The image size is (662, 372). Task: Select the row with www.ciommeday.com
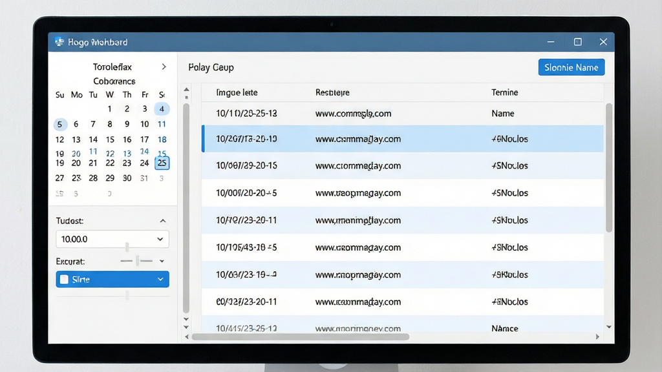coord(402,166)
